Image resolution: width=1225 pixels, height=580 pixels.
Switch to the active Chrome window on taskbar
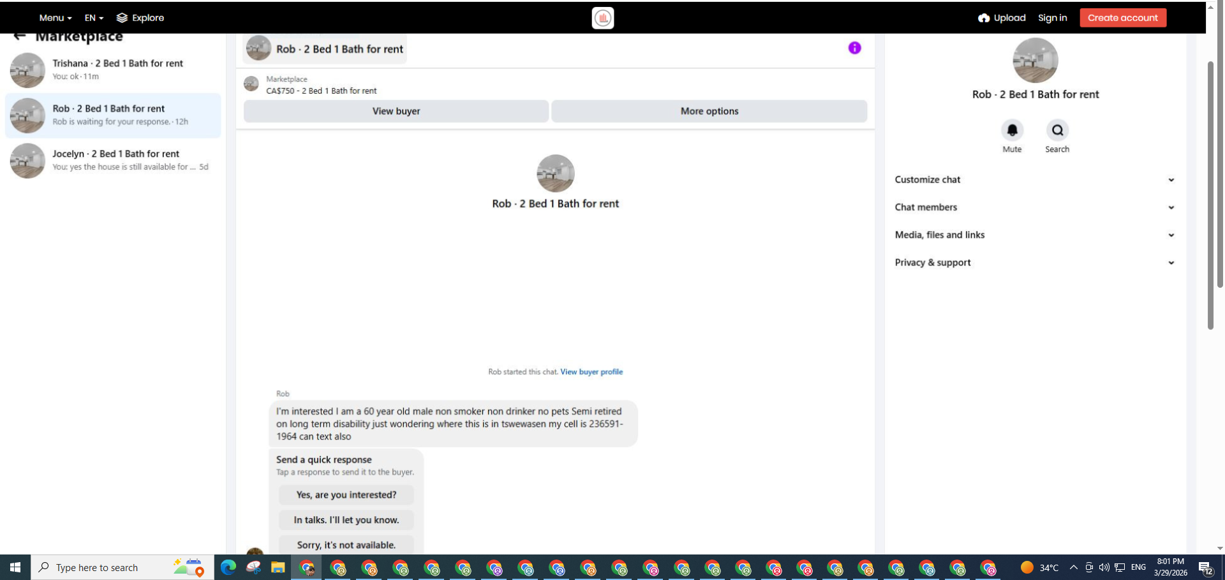[307, 567]
